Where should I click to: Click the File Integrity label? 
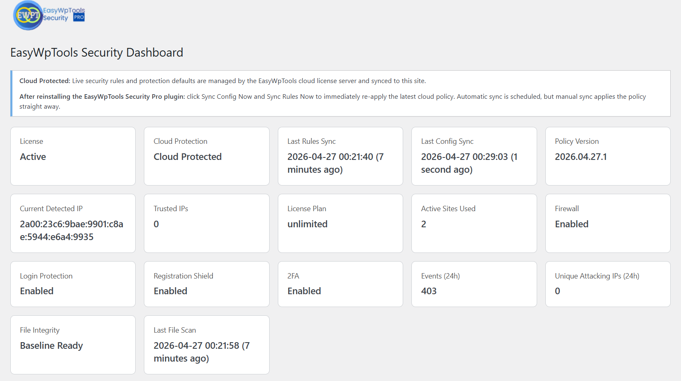[40, 330]
